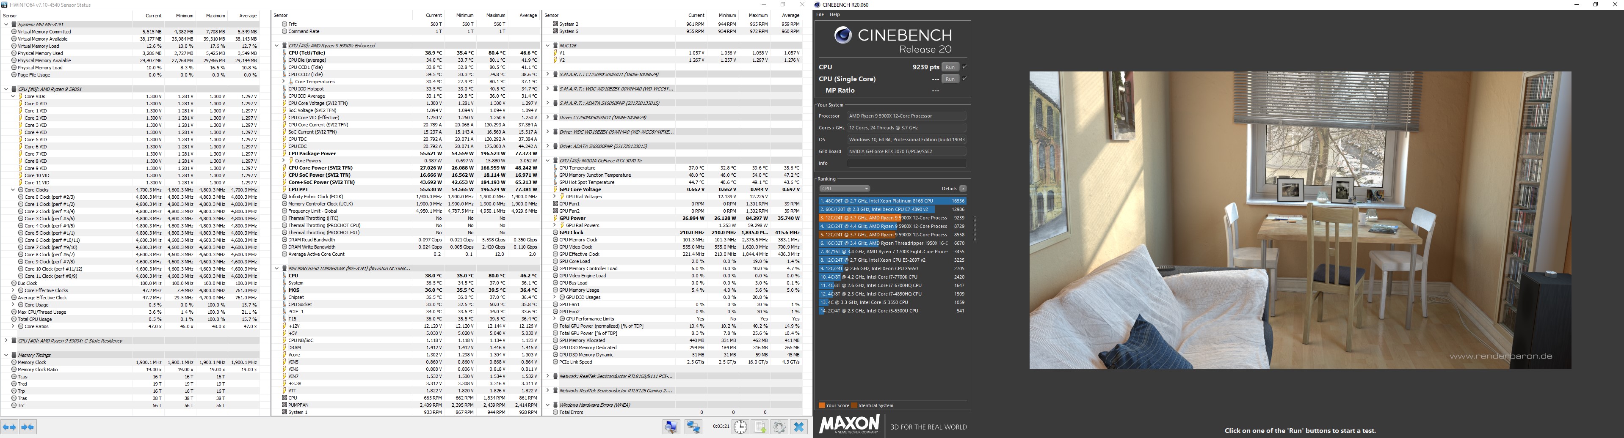Toggle checkbox next to CPU Single Core Run
The image size is (1624, 438).
click(x=964, y=79)
